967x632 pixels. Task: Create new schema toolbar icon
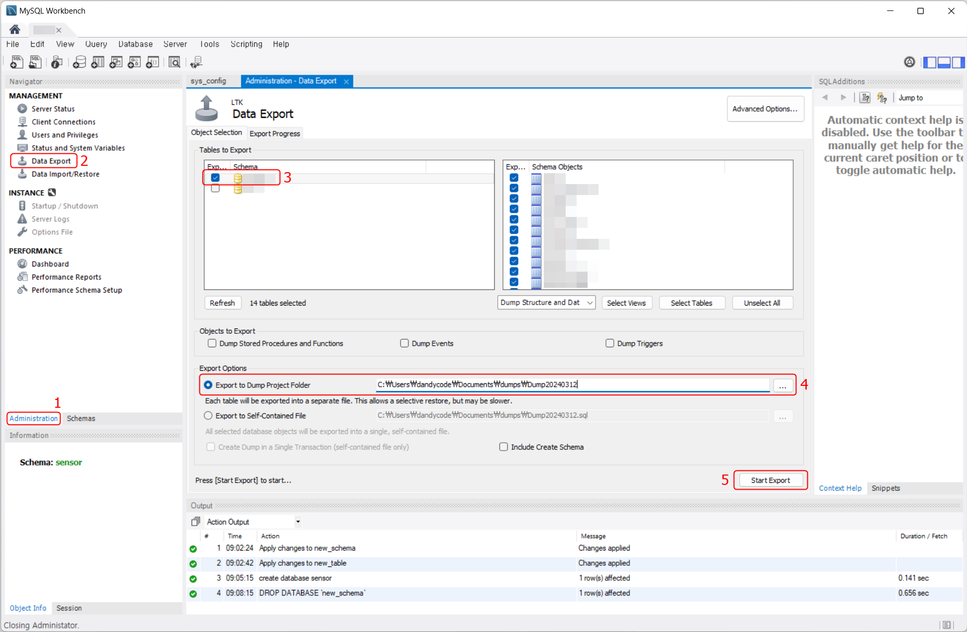click(79, 62)
